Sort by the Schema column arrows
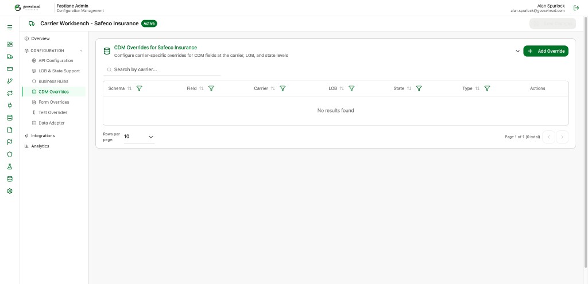588x284 pixels. [130, 88]
